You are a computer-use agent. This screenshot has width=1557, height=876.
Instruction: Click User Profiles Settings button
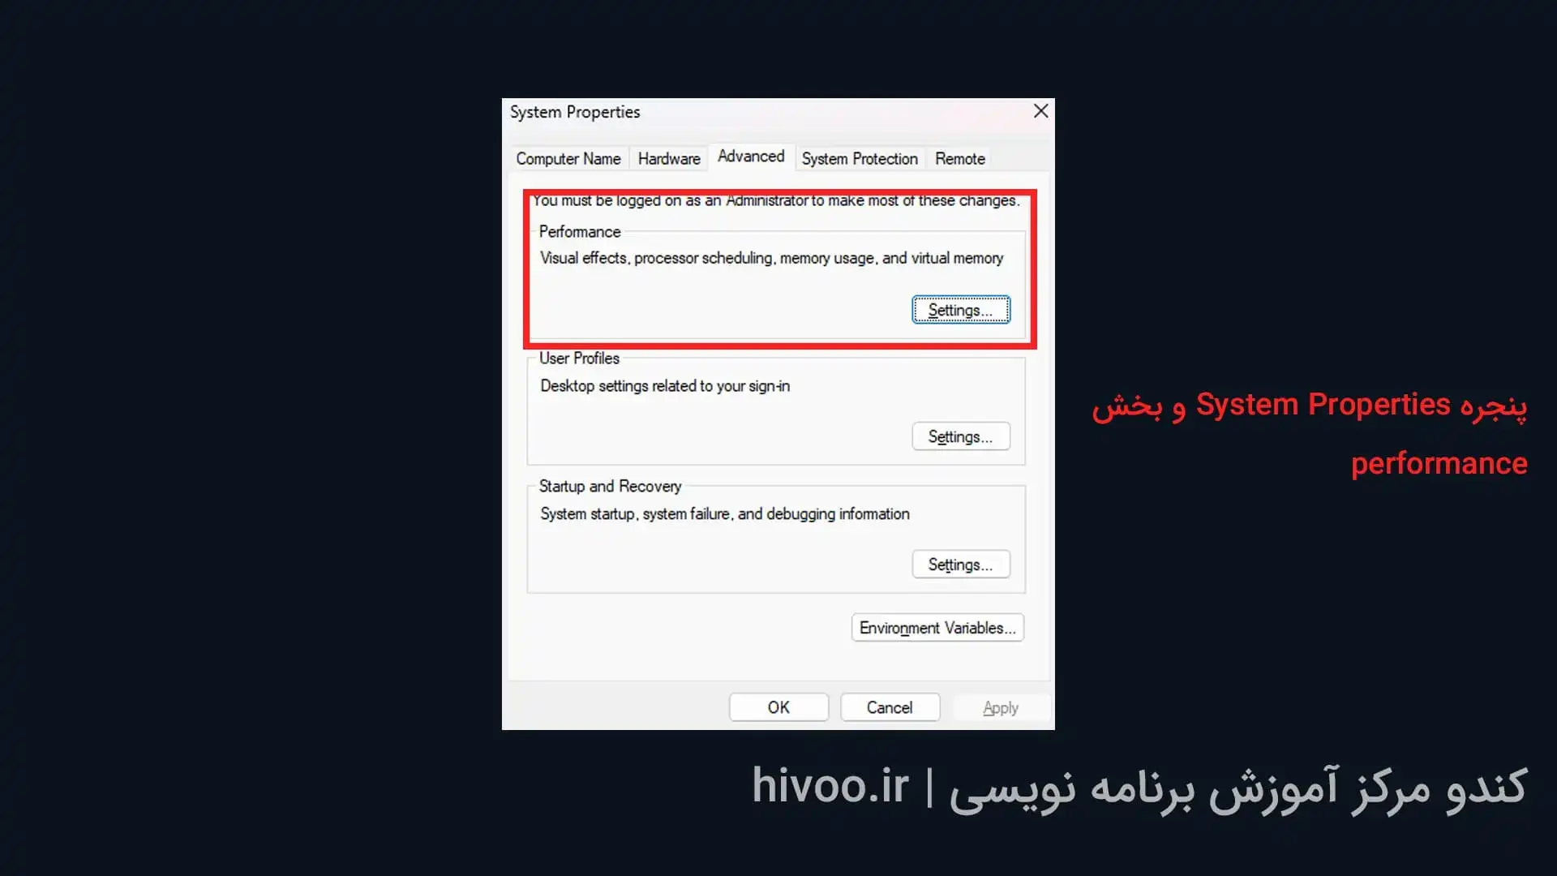tap(960, 436)
